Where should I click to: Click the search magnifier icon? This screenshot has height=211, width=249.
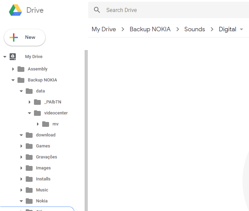97,10
